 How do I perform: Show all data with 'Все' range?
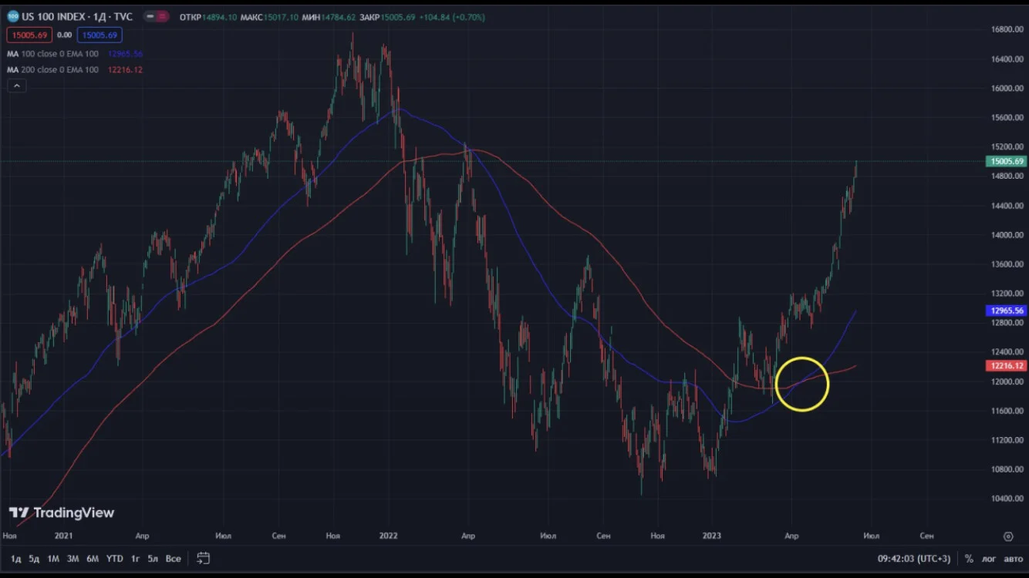click(x=173, y=558)
